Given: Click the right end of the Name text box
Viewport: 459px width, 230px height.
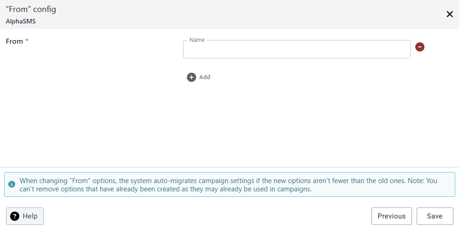Looking at the screenshot, I should 403,50.
